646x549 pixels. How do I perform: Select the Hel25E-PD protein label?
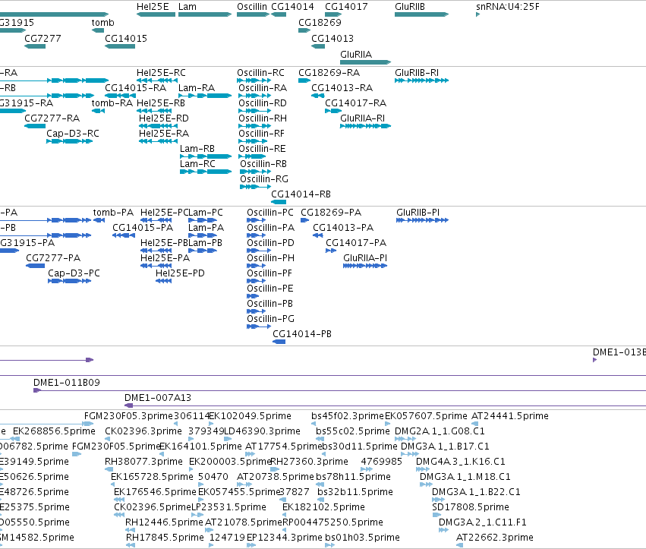tap(180, 273)
